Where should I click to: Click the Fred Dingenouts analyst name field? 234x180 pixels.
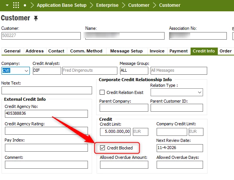pos(90,71)
